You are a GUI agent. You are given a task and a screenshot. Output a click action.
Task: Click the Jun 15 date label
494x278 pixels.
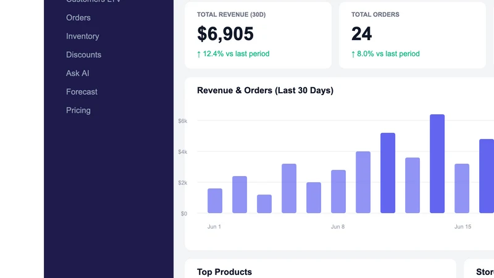(463, 227)
